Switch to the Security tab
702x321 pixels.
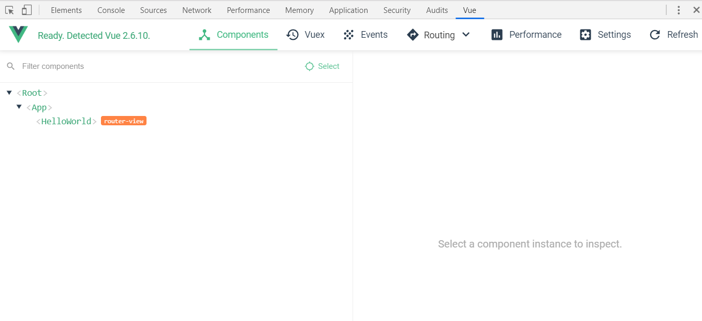click(x=397, y=10)
